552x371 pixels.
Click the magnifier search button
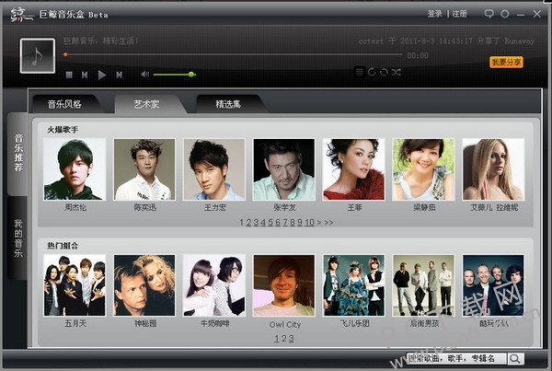pos(515,359)
